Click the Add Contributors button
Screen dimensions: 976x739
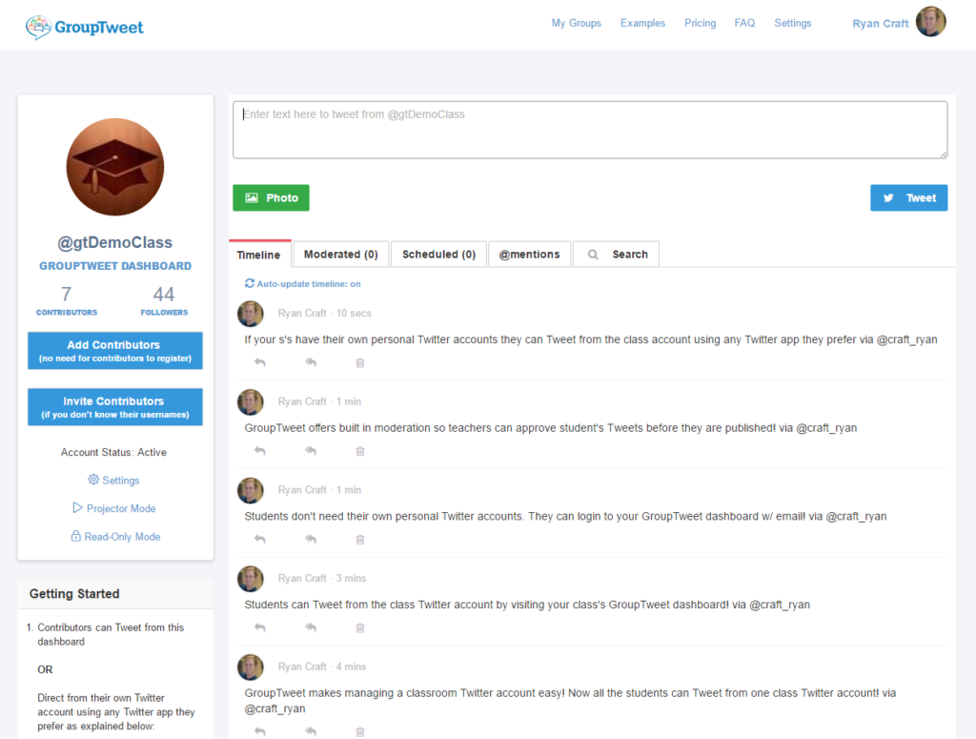pyautogui.click(x=115, y=351)
